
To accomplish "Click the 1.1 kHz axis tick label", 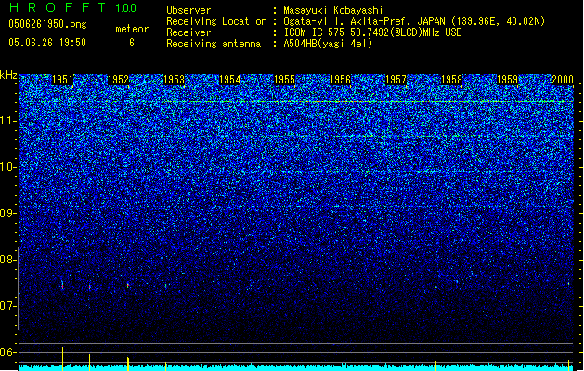I will 8,121.
